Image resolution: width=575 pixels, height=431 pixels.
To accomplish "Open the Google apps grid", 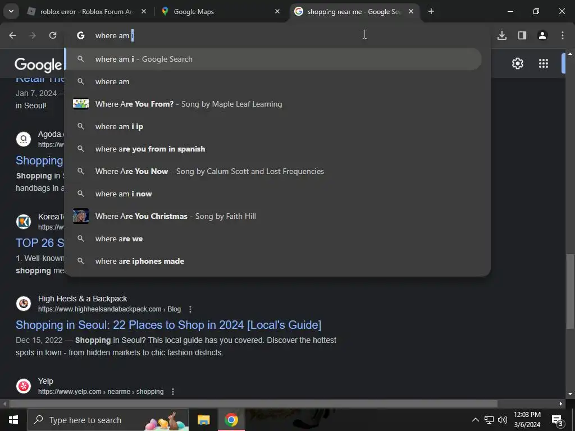I will [544, 63].
